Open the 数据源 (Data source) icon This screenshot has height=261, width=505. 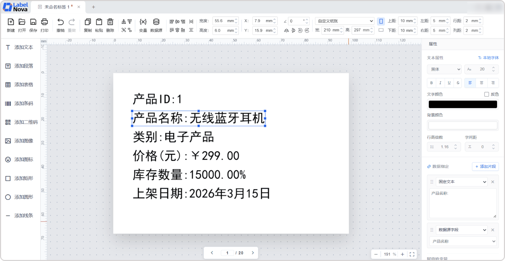point(156,22)
